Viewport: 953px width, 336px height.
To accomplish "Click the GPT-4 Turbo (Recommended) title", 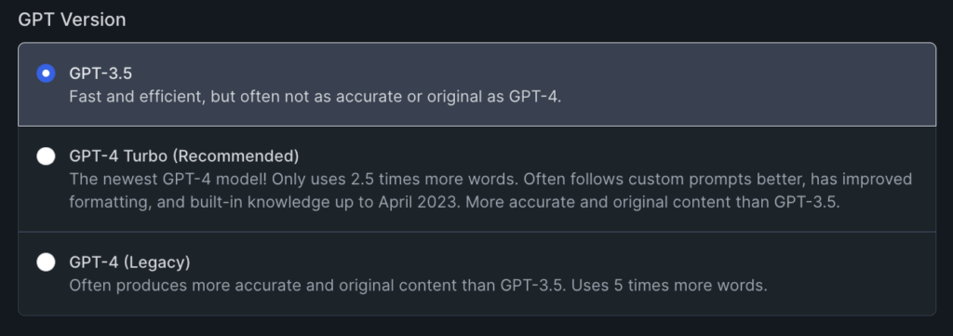I will coord(184,156).
